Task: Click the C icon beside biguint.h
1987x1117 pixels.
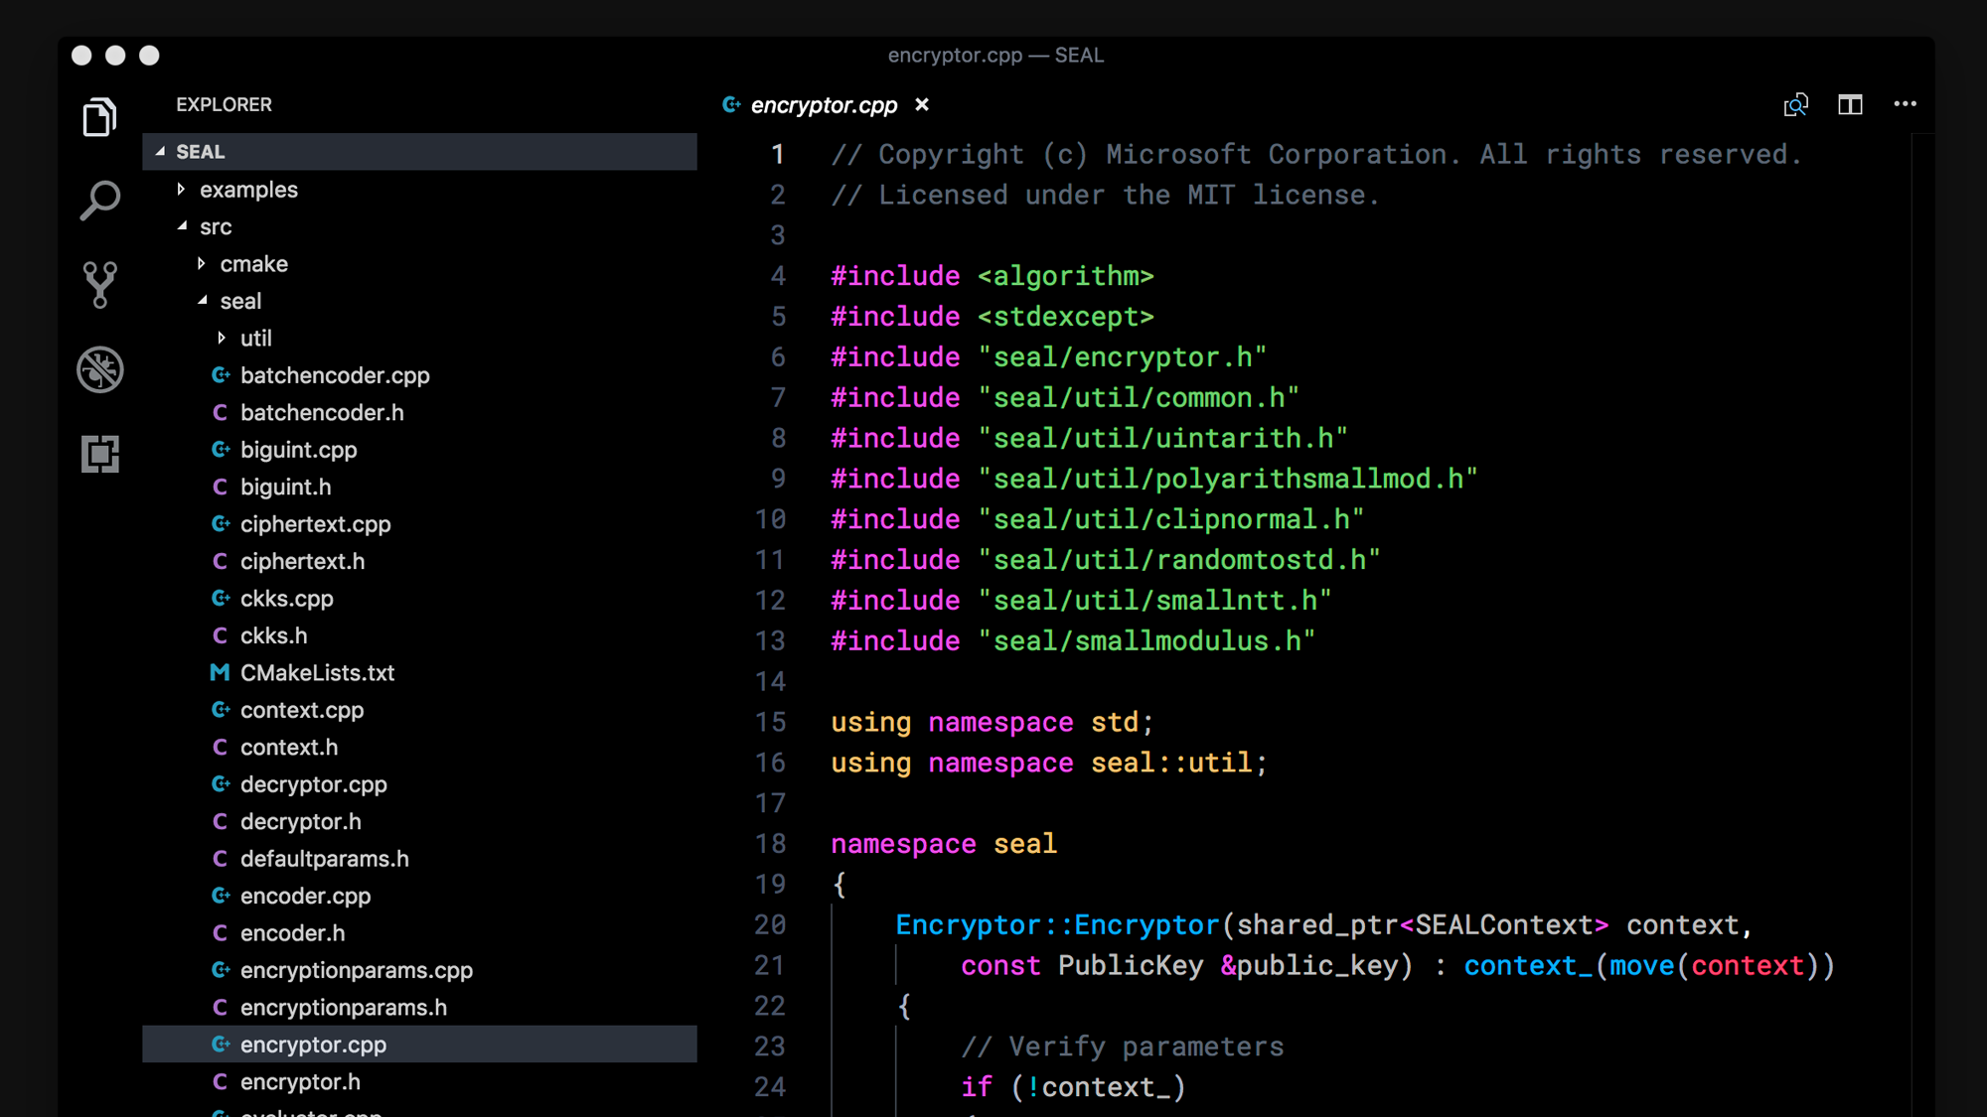Action: [x=221, y=487]
